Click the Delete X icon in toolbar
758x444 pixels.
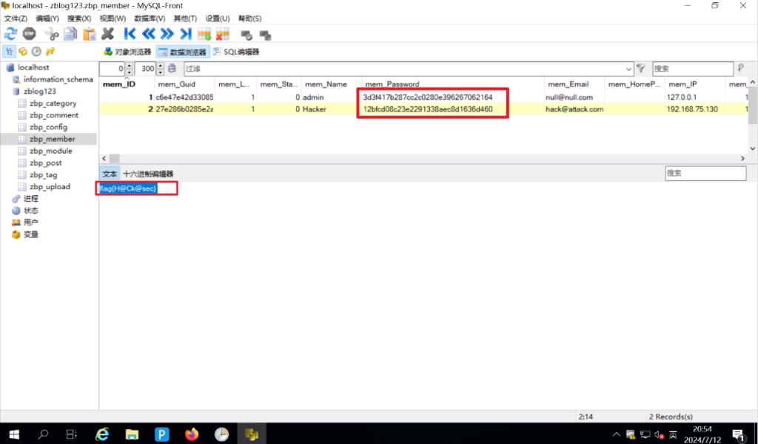(x=108, y=34)
